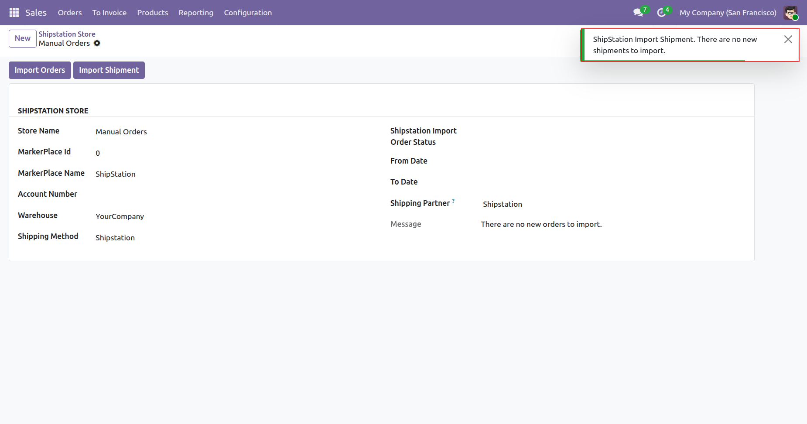Click the Shipping Partner help question mark
The height and width of the screenshot is (424, 807).
coord(453,201)
